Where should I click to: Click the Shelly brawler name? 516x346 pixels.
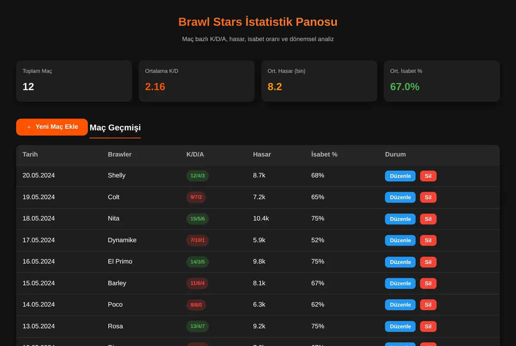[117, 176]
